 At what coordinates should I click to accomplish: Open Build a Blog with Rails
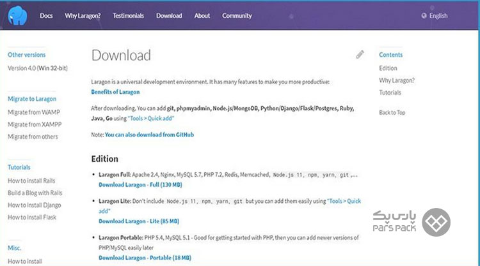pos(35,193)
